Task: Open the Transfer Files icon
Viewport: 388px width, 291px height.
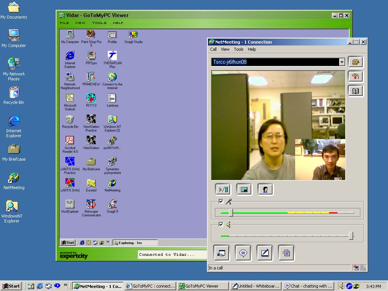Action: 286,253
